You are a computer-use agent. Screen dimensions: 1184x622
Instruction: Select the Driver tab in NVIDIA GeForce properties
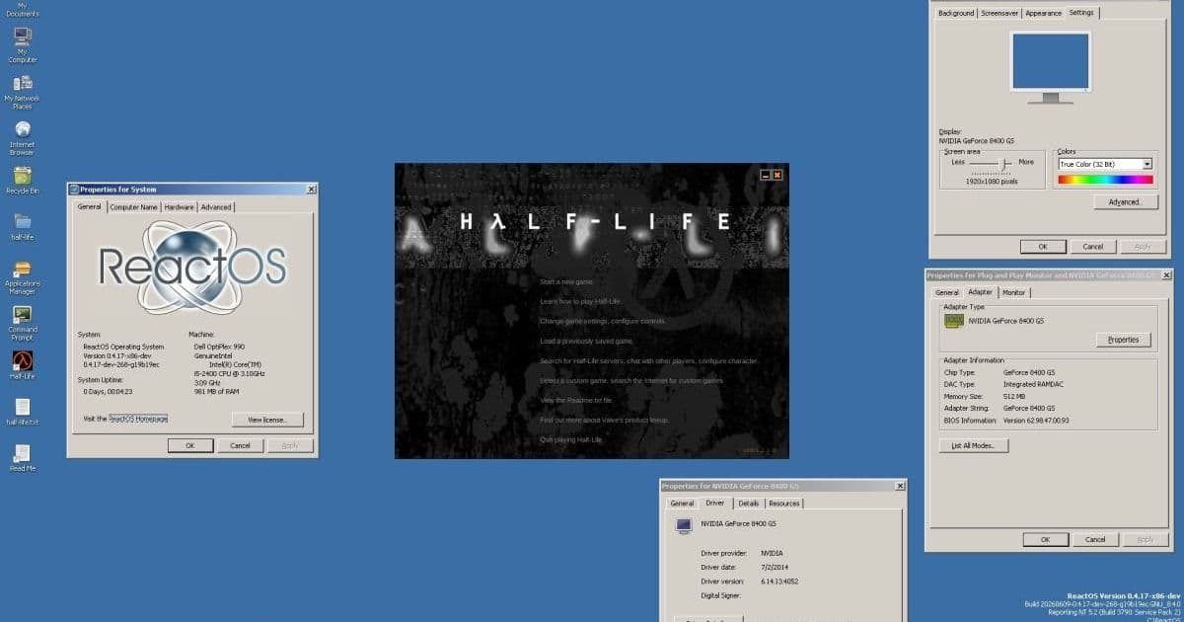(714, 503)
